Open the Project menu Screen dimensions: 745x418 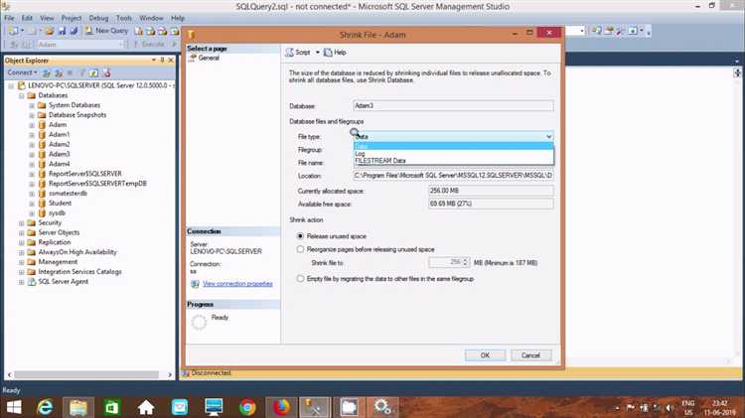pos(72,18)
